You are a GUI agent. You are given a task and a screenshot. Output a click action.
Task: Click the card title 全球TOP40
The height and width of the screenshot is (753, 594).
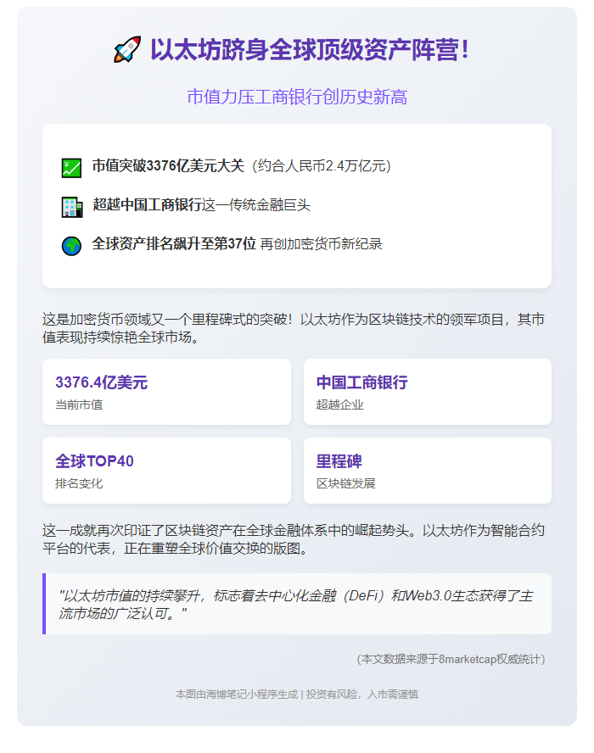point(94,461)
